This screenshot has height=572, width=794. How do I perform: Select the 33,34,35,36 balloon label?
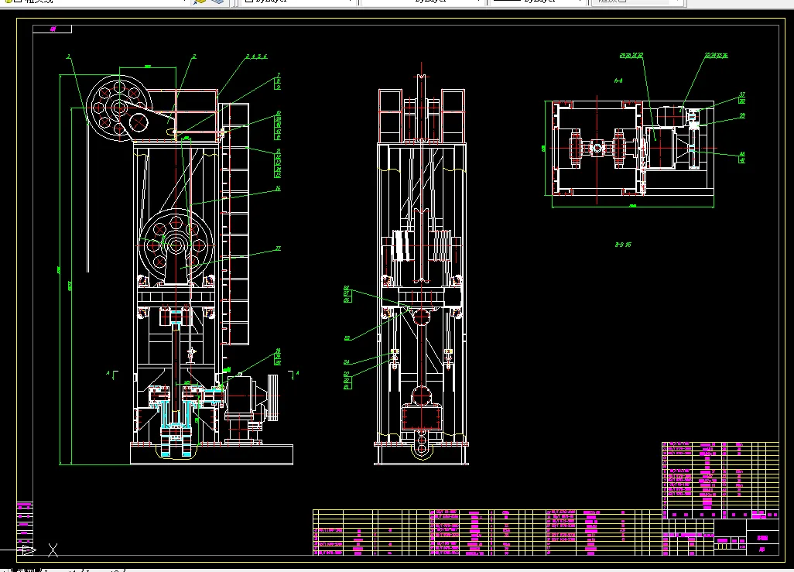click(x=716, y=55)
